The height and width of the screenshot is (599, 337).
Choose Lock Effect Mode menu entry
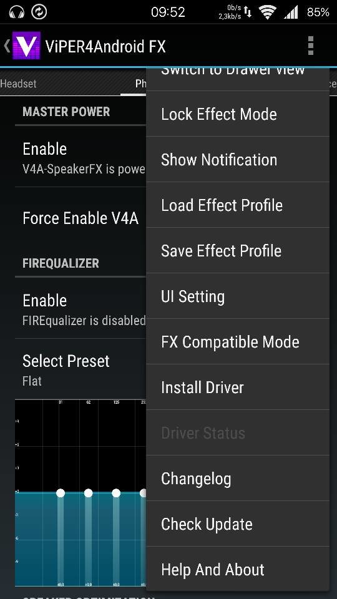(238, 114)
